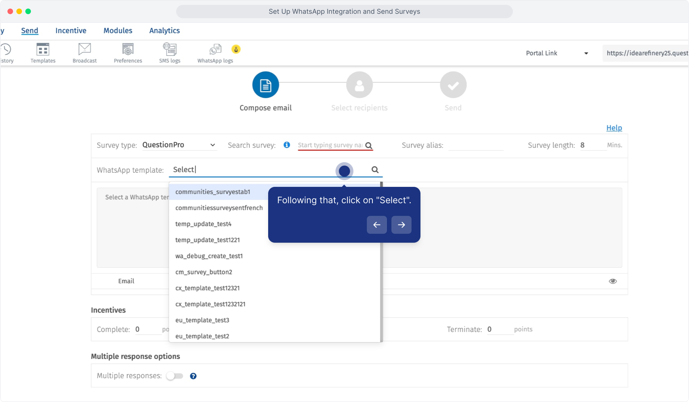This screenshot has height=402, width=689.
Task: Open the Help link
Action: pyautogui.click(x=614, y=128)
